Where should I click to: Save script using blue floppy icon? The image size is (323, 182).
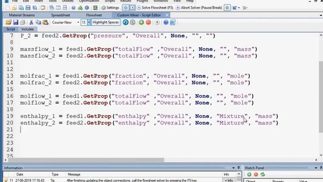click(16, 22)
